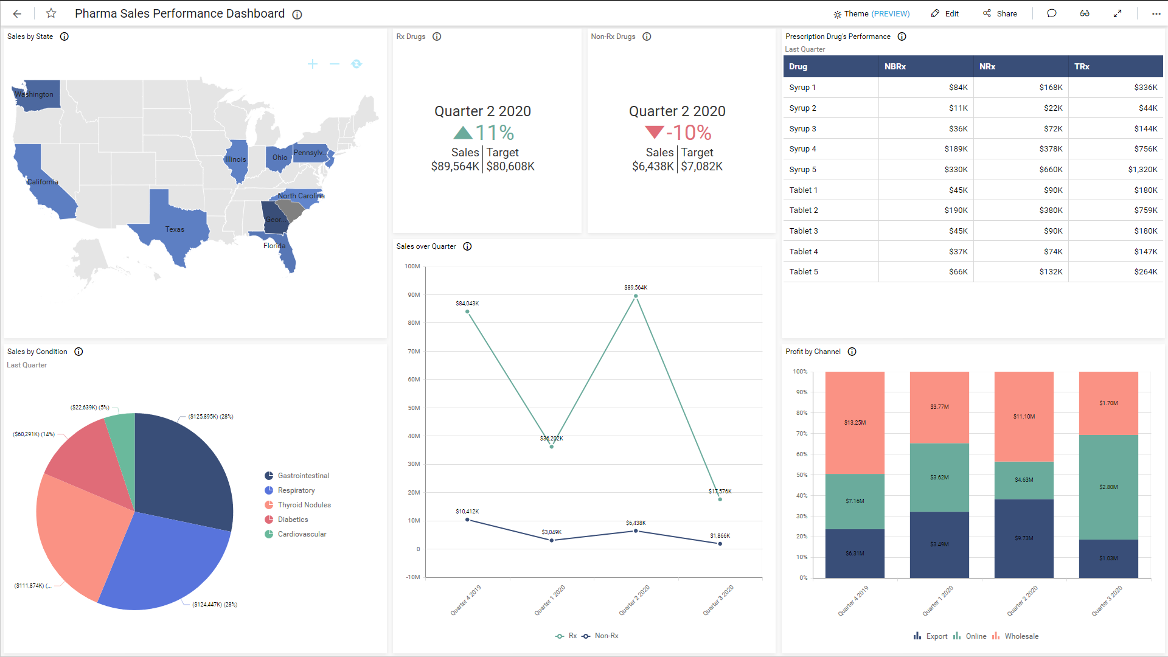Select the NRx column header
Screen dimensions: 1168x657
pos(987,66)
